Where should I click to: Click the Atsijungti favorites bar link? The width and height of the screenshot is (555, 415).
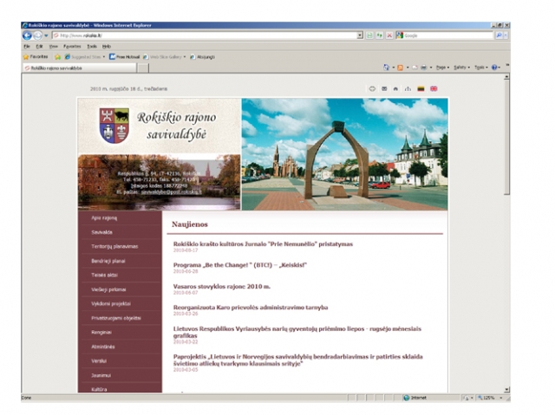click(202, 57)
